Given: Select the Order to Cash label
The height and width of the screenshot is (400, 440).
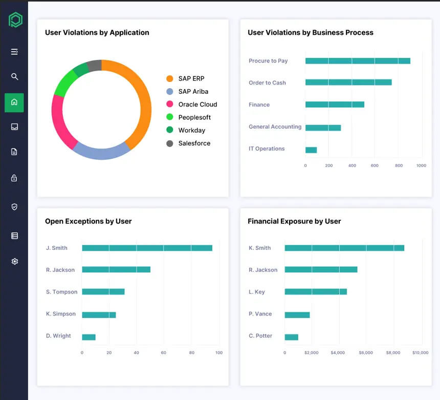Looking at the screenshot, I should point(267,83).
